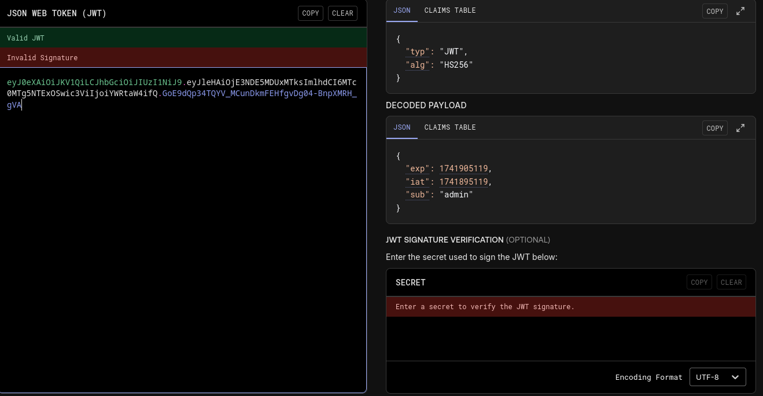Click the exp timestamp value 1741905119

point(463,168)
